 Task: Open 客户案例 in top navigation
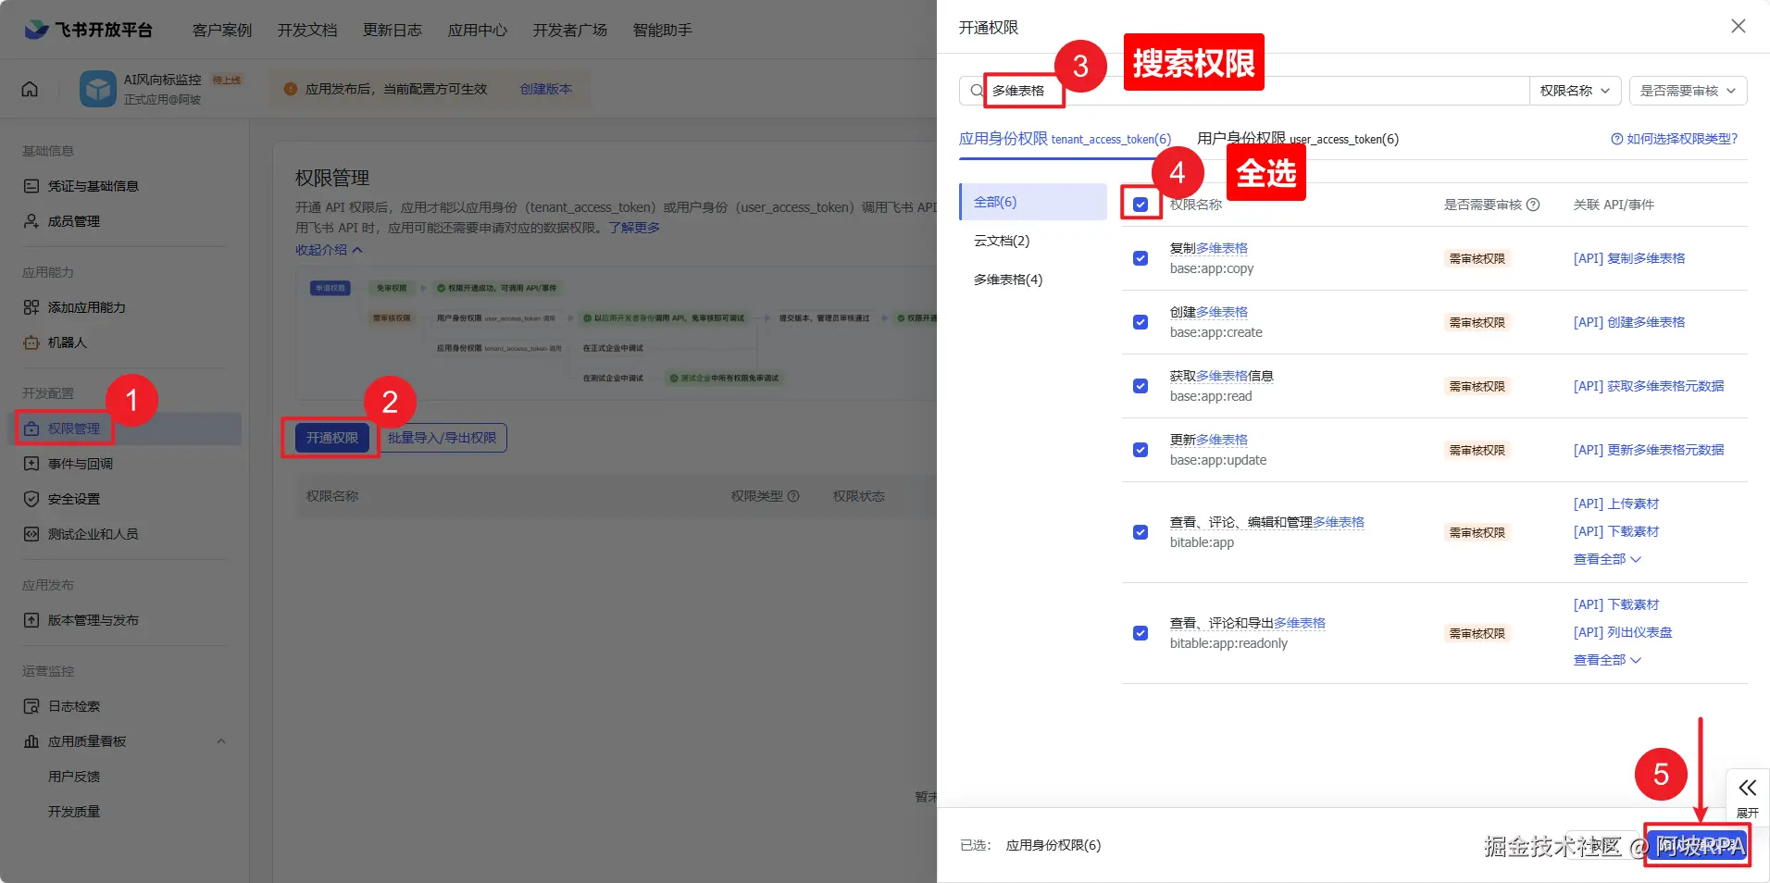(x=222, y=31)
